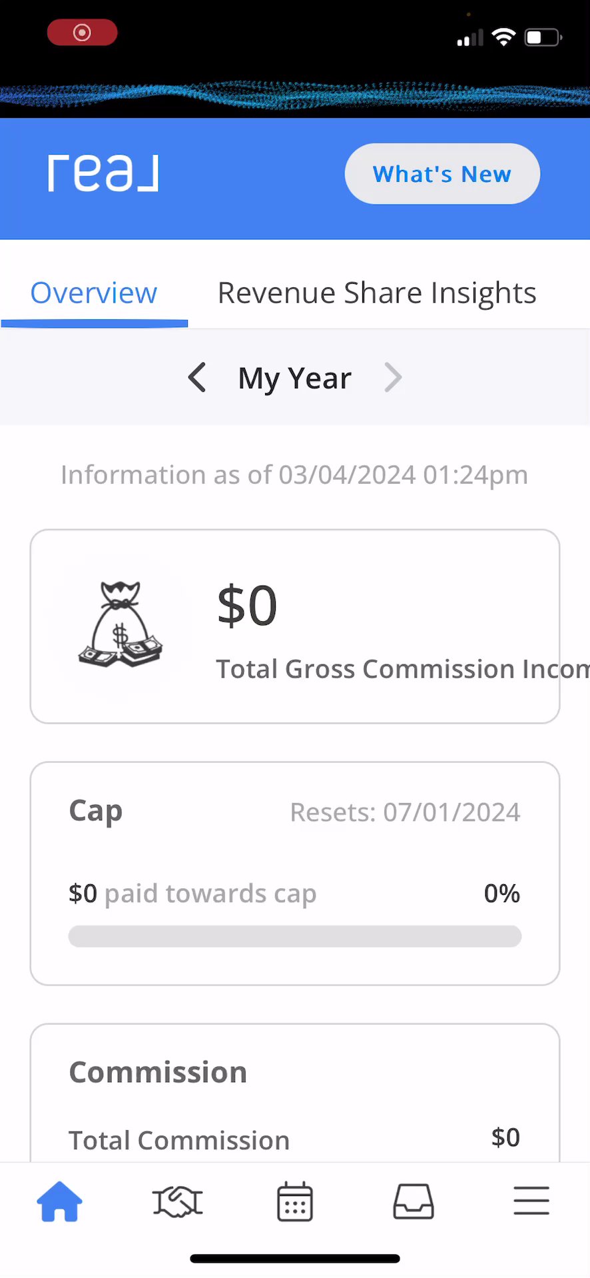Open the handshake transactions icon

(177, 1201)
